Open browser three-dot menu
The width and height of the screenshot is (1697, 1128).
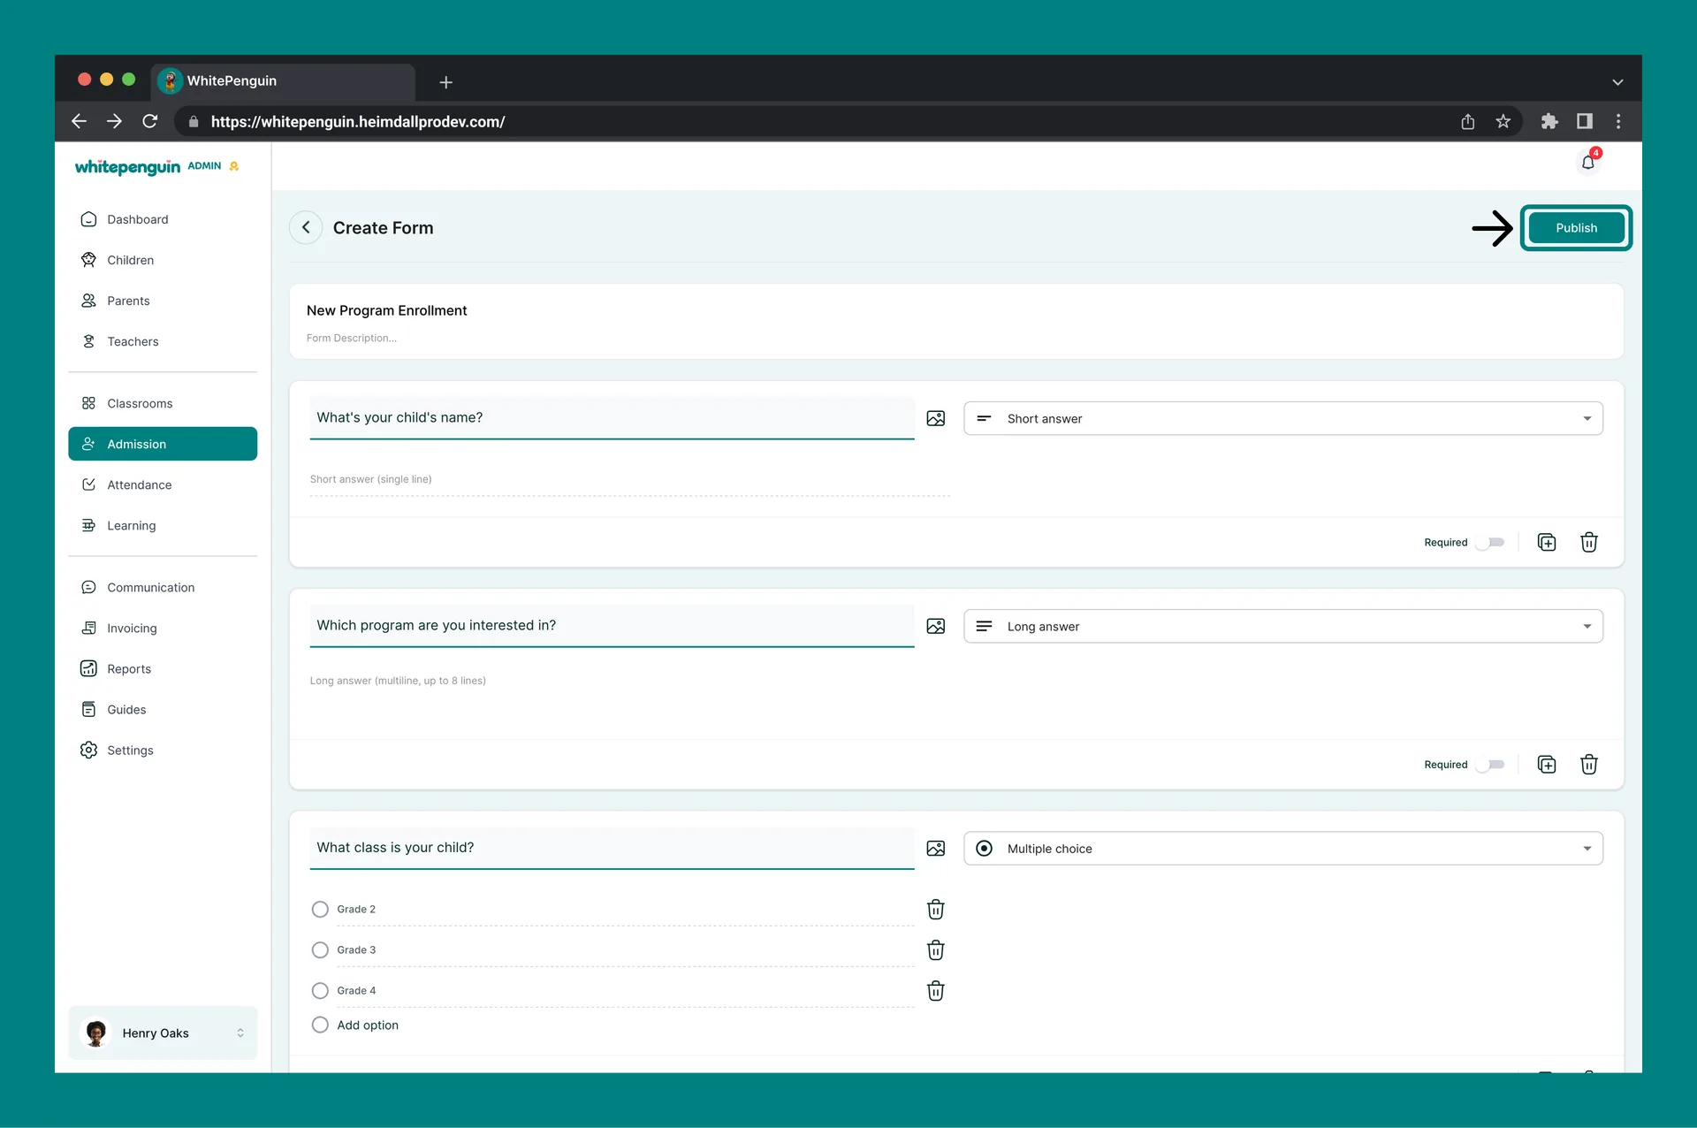[x=1618, y=121]
